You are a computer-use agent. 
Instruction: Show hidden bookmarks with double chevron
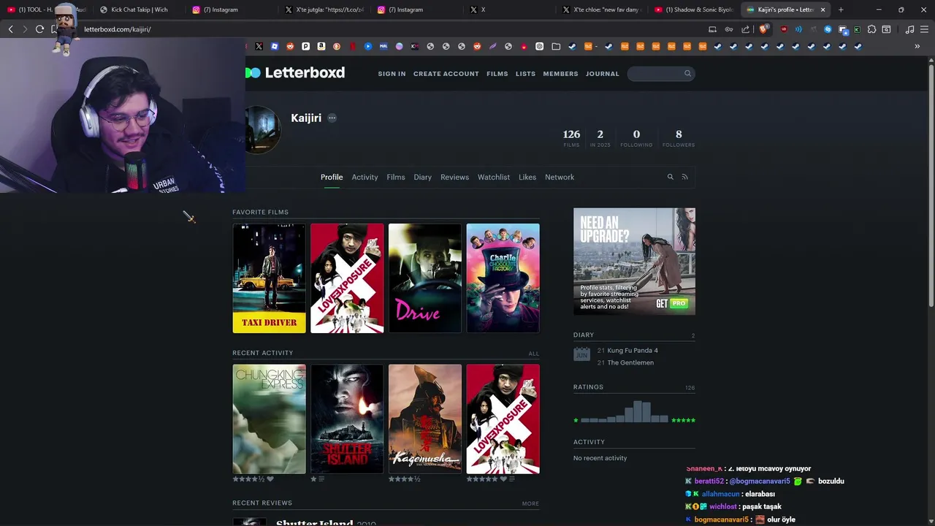tap(917, 46)
